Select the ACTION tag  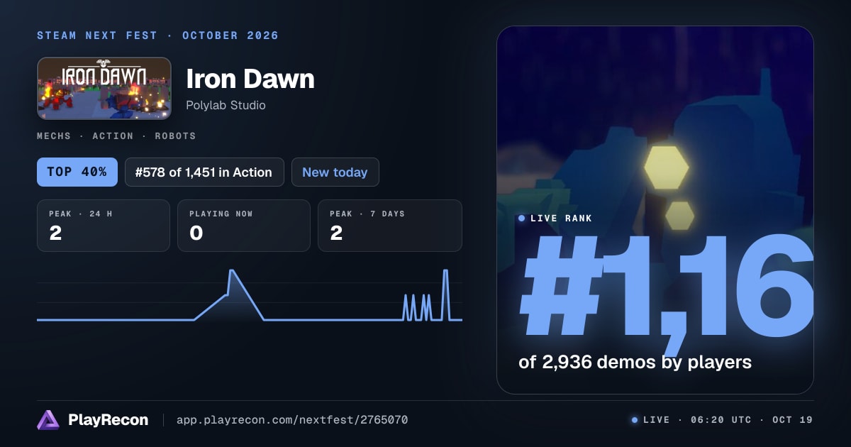113,136
